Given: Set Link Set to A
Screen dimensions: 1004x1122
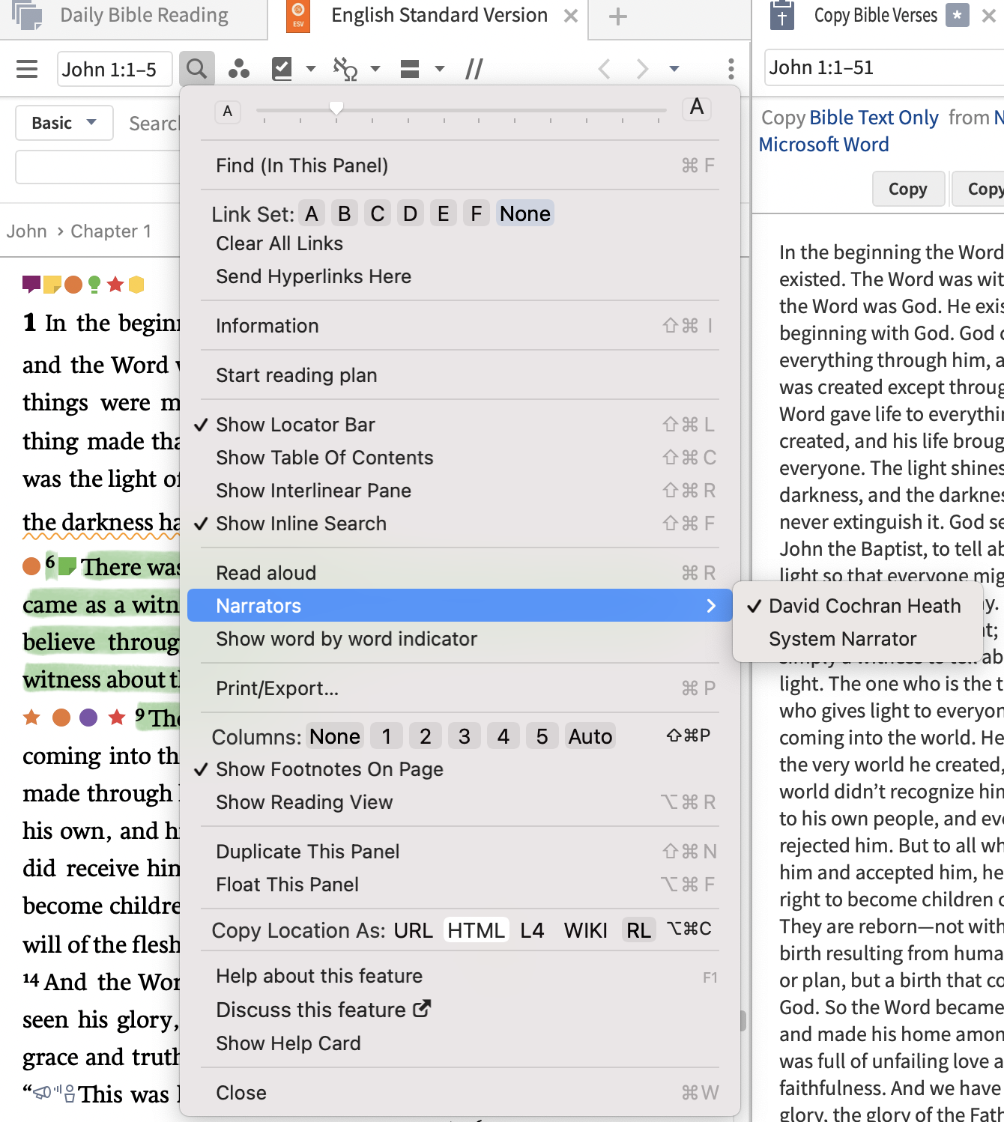Looking at the screenshot, I should point(312,214).
